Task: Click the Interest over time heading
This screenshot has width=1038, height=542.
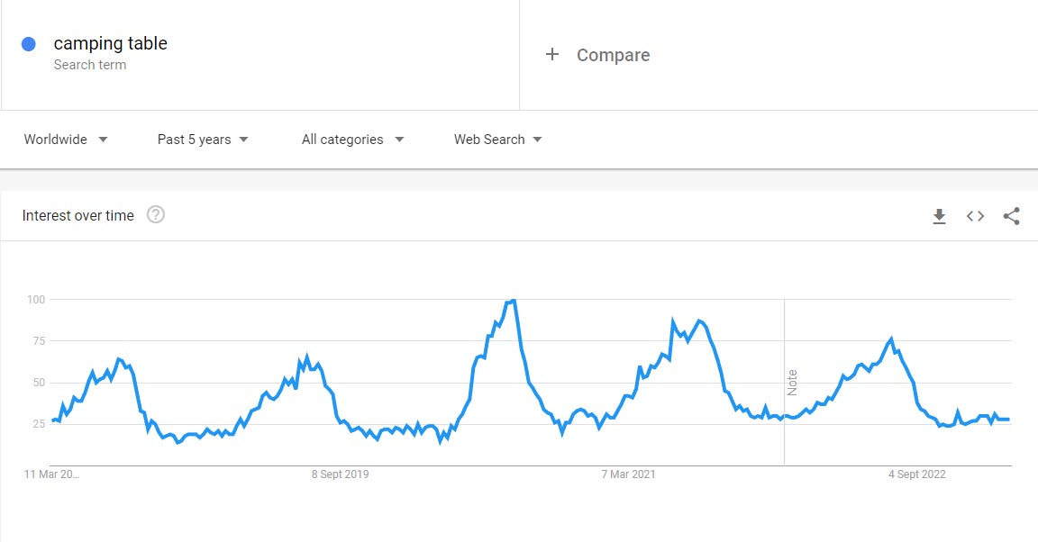Action: click(78, 215)
